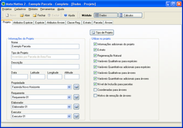
Task: Open the Cadastros menu
Action: 20,9
